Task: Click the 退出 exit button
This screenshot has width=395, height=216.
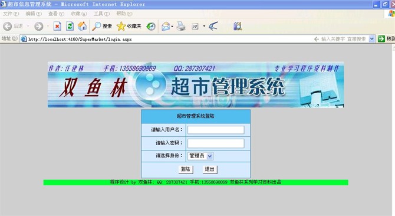Action: click(x=210, y=169)
